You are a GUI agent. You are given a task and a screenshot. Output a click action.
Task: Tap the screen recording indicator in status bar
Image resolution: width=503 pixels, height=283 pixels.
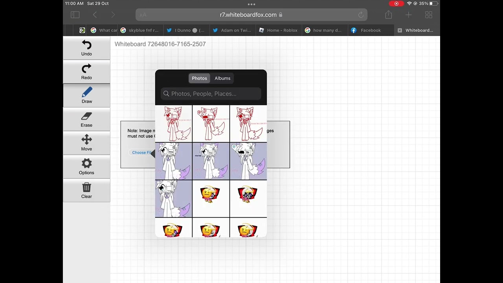click(x=396, y=4)
